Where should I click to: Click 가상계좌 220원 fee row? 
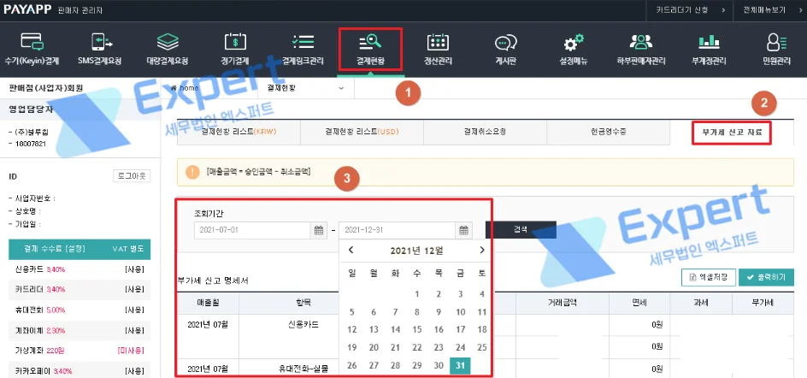click(x=80, y=351)
